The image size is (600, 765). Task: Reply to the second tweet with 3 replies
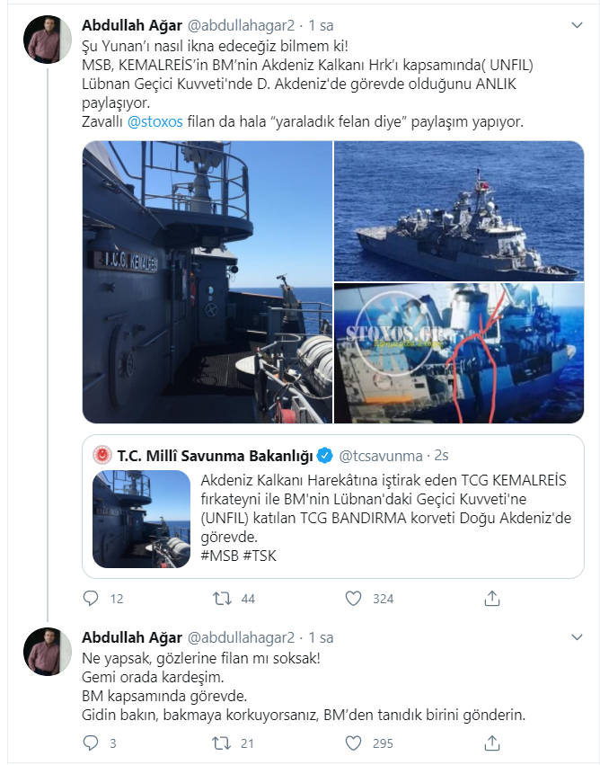click(x=91, y=743)
